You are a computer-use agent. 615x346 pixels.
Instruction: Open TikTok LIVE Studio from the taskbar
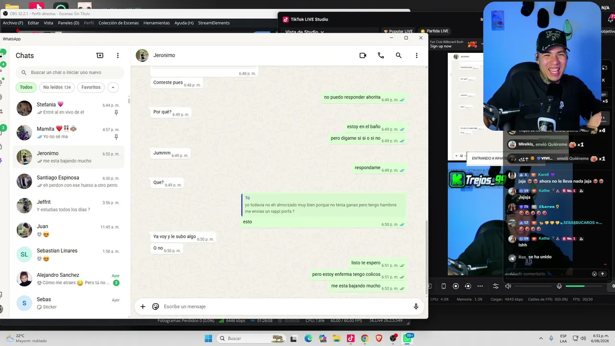(x=351, y=338)
